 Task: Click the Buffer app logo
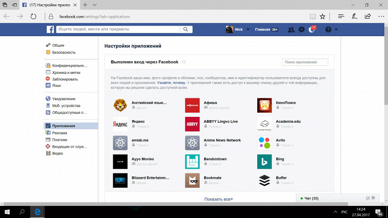click(x=264, y=180)
